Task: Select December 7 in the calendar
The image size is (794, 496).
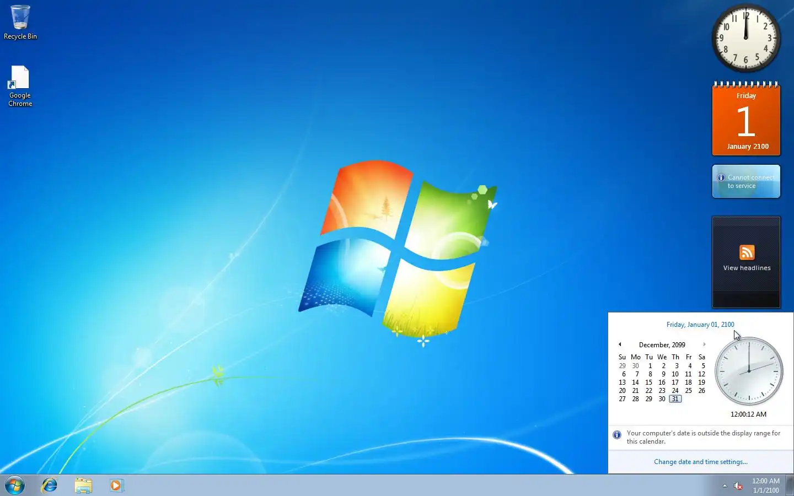Action: pos(636,374)
